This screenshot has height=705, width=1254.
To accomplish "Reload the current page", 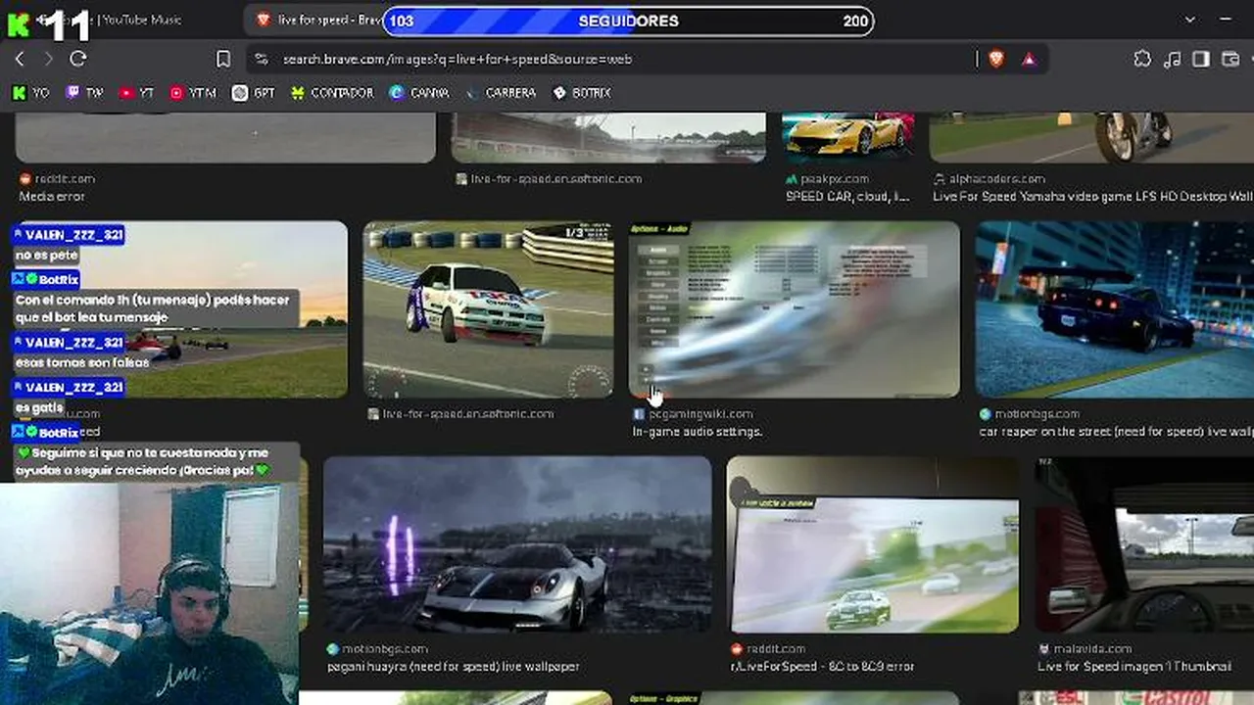I will 78,59.
